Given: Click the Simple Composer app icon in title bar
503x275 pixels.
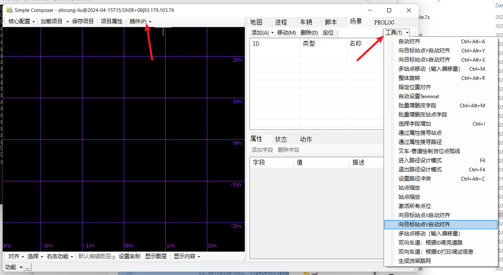Looking at the screenshot, I should click(9, 10).
